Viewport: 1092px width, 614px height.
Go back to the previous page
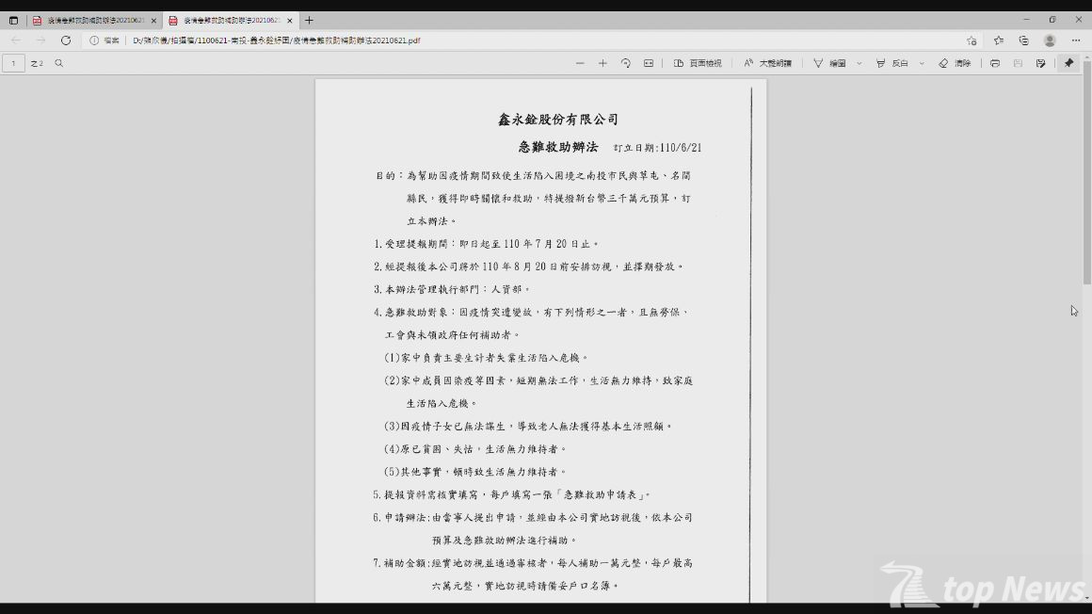coord(16,40)
